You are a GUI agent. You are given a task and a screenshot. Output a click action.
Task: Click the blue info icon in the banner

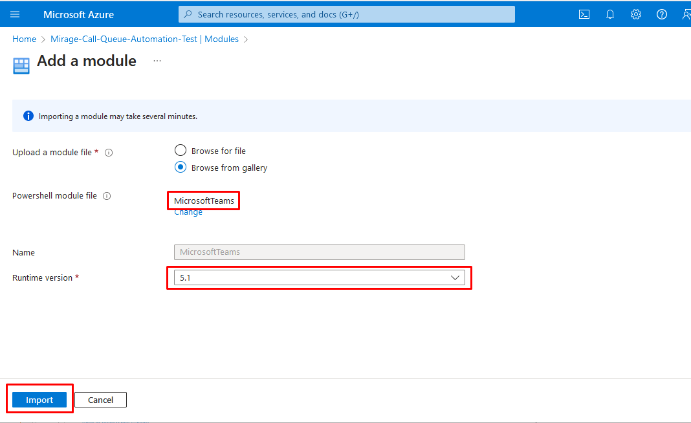(x=28, y=116)
